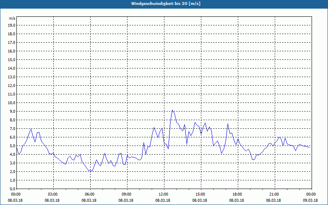328x205 pixels.
Task: Select the 0,0 y-axis label
Action: point(13,189)
